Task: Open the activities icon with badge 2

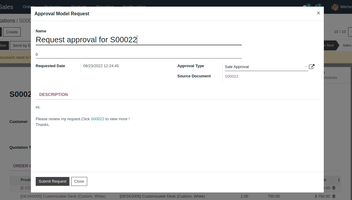Action: 317,7
